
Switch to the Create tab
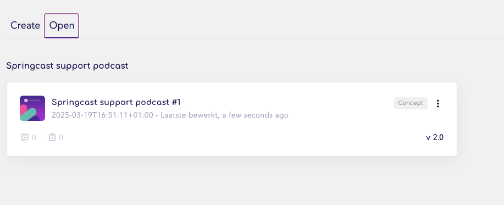tap(25, 25)
